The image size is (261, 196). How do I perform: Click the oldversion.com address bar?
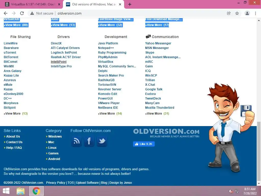click(x=126, y=13)
